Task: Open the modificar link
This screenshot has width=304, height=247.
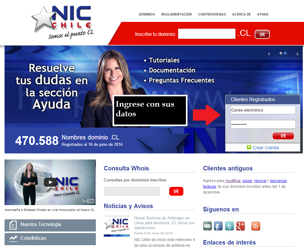Action: coord(233,180)
